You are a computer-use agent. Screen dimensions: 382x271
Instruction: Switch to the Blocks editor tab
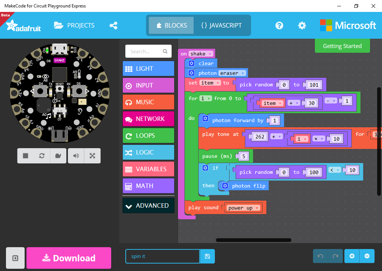pos(171,25)
